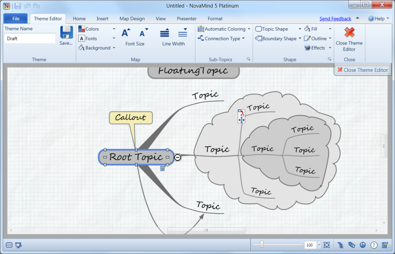Open the Fonts dropdown
The width and height of the screenshot is (395, 254).
pos(97,39)
